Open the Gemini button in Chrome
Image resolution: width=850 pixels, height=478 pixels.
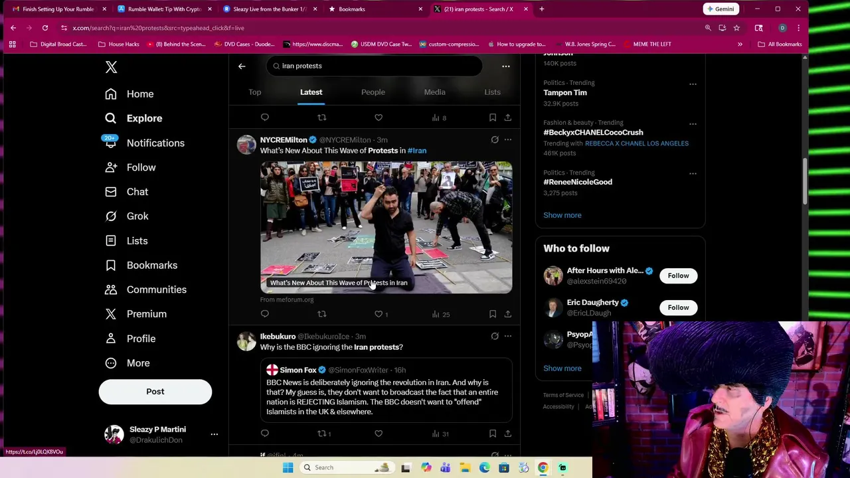coord(721,9)
